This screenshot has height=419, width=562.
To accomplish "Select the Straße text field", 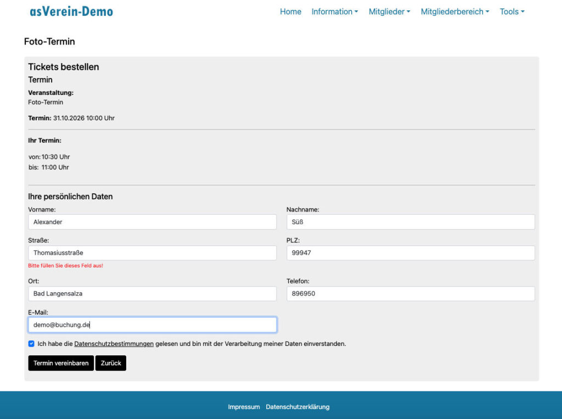I will pos(152,253).
